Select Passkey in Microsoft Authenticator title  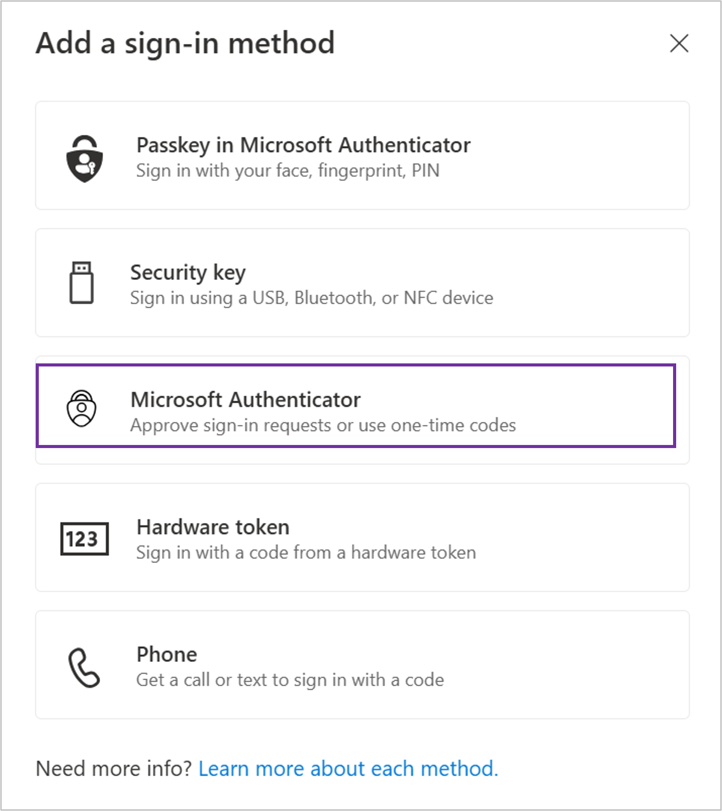(303, 145)
